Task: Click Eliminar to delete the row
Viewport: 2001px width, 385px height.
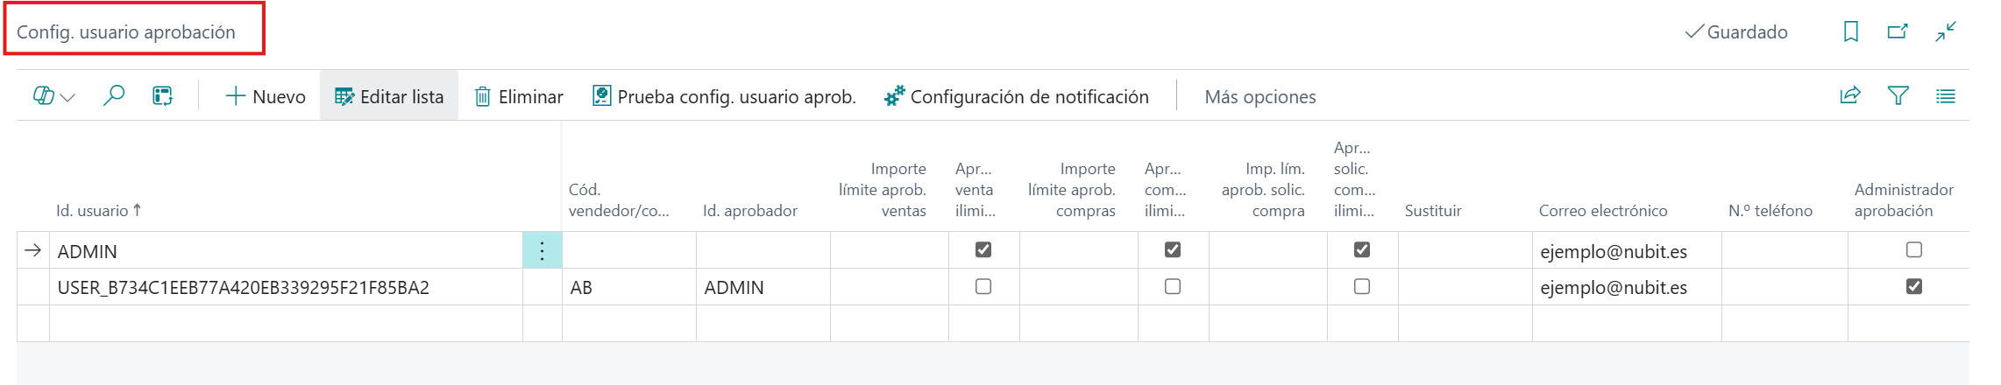Action: coord(519,96)
